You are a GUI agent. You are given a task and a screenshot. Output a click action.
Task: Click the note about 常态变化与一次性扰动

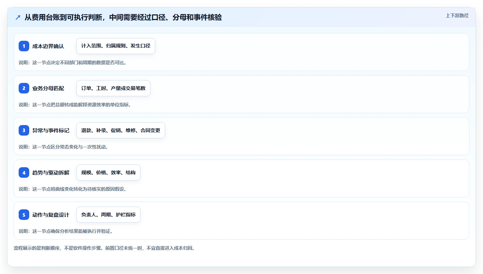tap(63, 147)
